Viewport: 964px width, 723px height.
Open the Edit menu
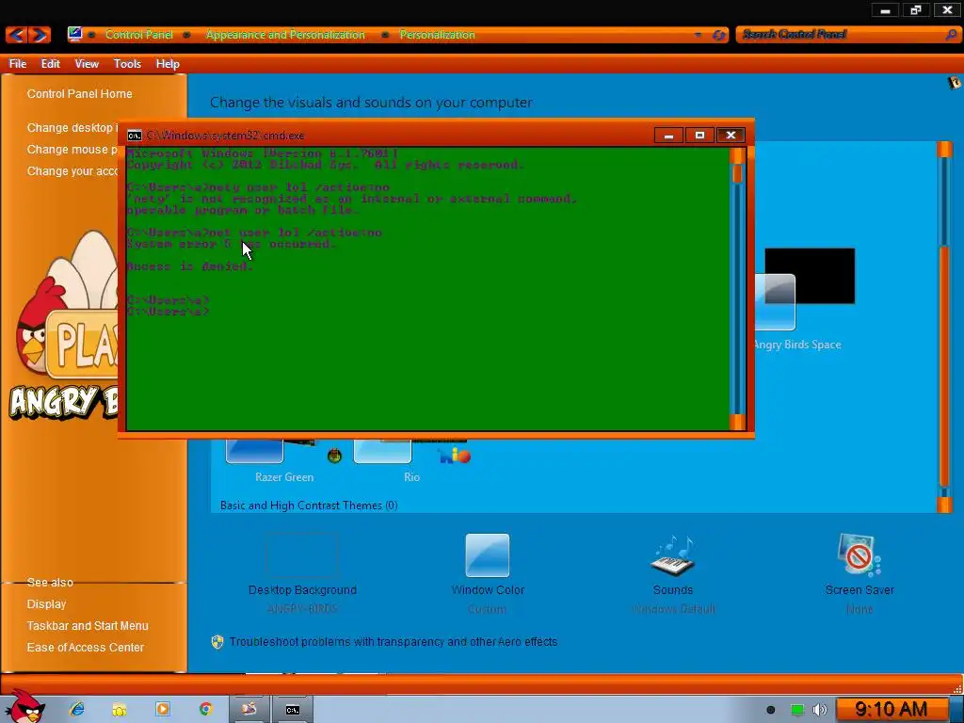pos(51,64)
